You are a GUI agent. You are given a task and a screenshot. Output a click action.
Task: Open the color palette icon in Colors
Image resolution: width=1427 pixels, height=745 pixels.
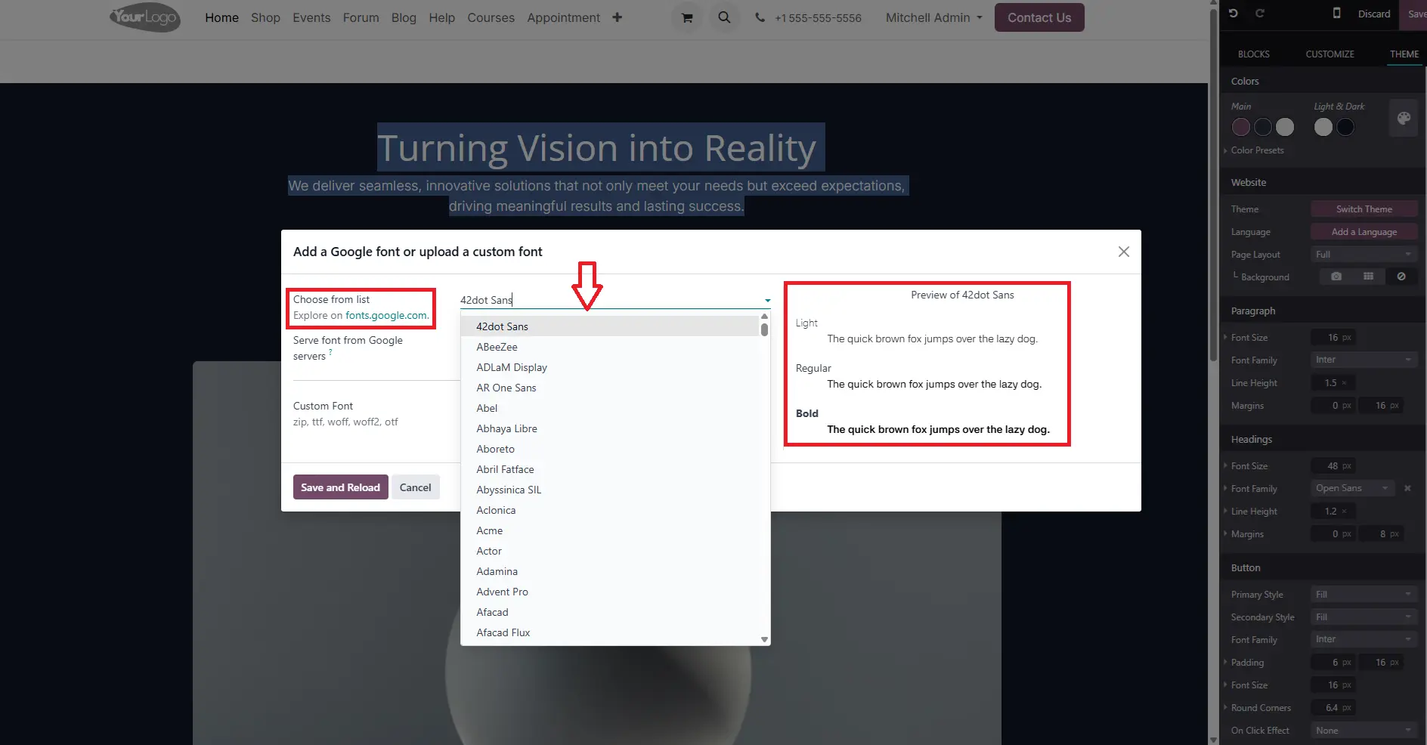coord(1404,118)
